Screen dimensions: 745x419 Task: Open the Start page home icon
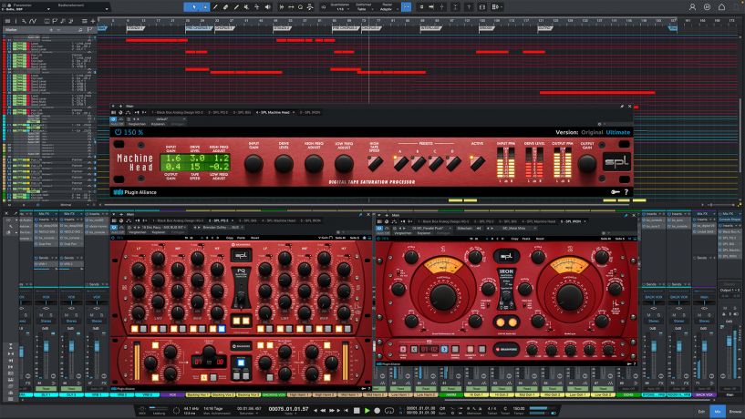point(721,7)
